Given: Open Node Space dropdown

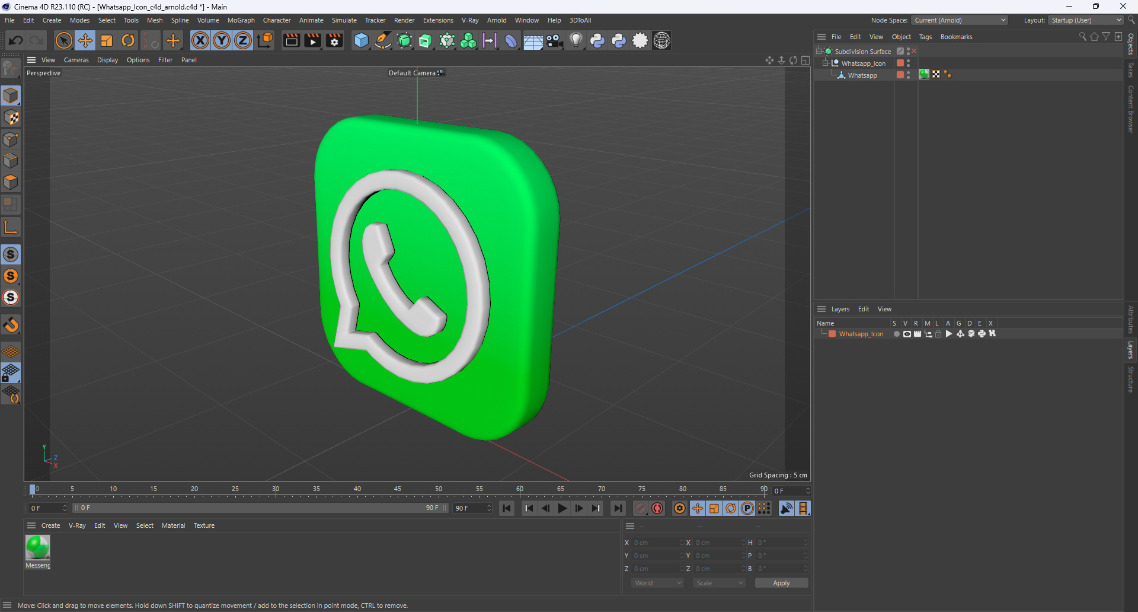Looking at the screenshot, I should (960, 20).
